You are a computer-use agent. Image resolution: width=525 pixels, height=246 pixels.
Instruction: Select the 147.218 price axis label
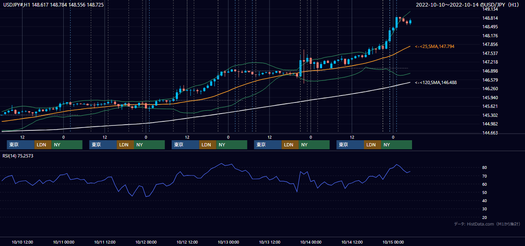point(490,62)
